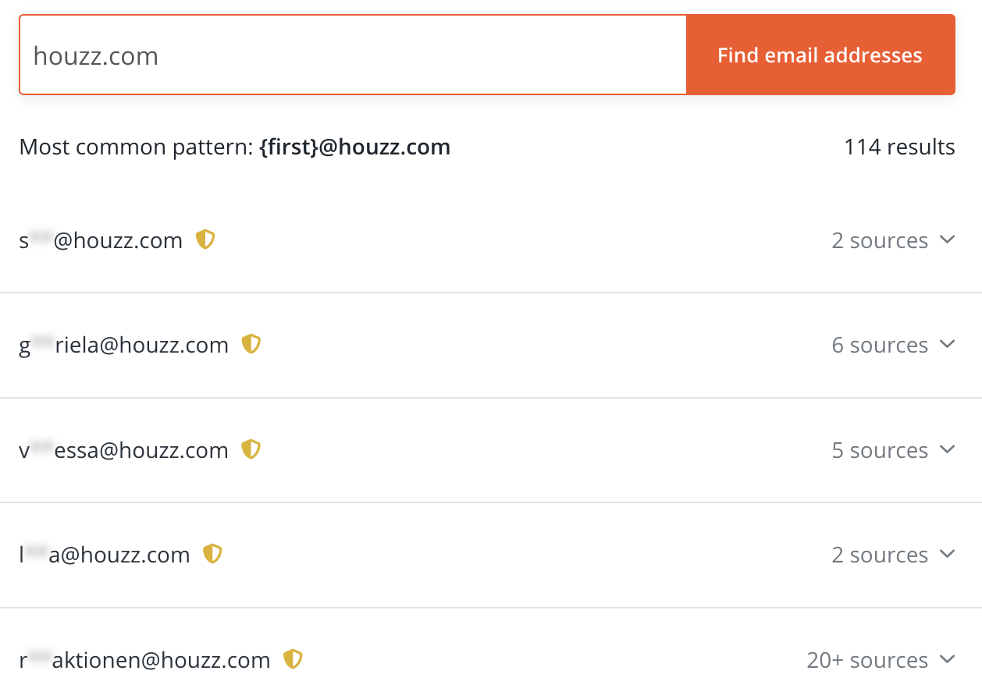Click the l***a@houzz.com email text
982x699 pixels.
click(x=105, y=555)
